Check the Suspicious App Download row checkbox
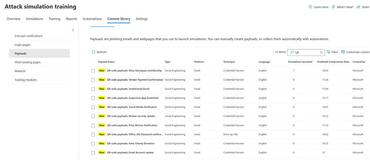 [x=93, y=98]
